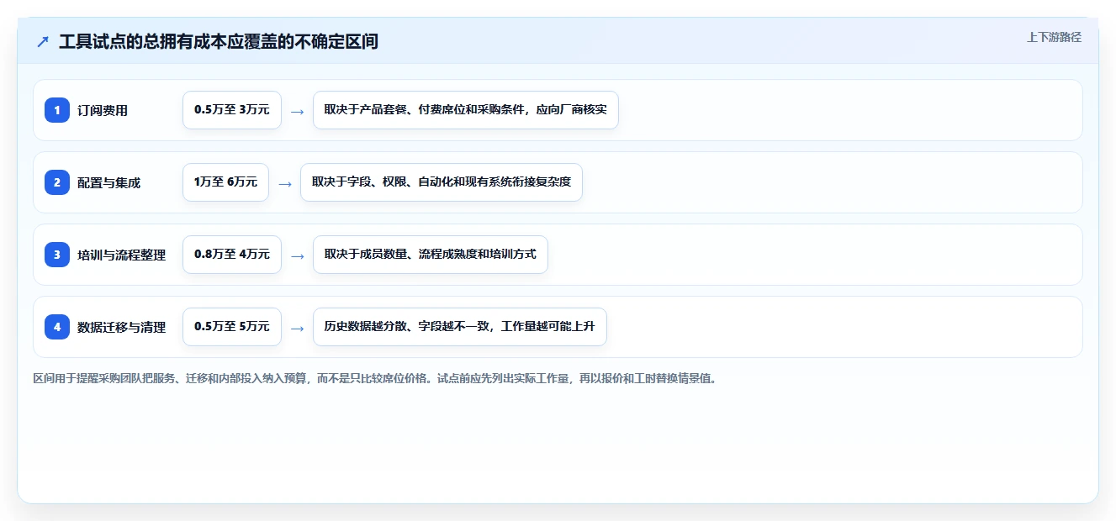Click the 订阅费用 label
The height and width of the screenshot is (521, 1116).
103,110
